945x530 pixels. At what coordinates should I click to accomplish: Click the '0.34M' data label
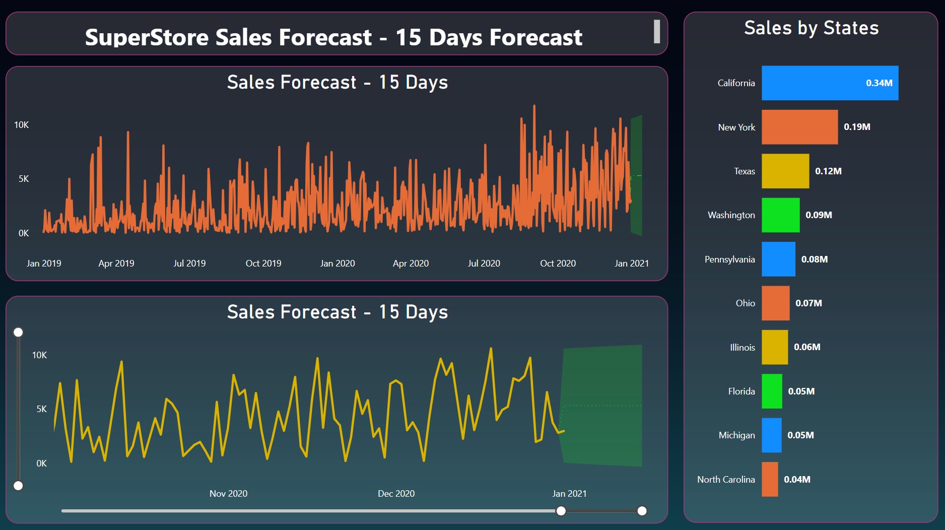pyautogui.click(x=879, y=83)
